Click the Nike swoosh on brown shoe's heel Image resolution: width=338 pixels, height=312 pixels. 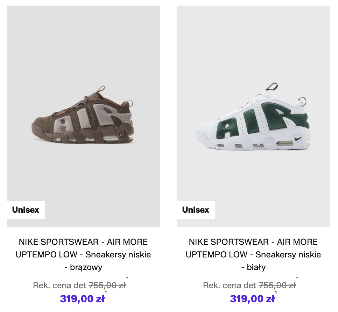123,133
